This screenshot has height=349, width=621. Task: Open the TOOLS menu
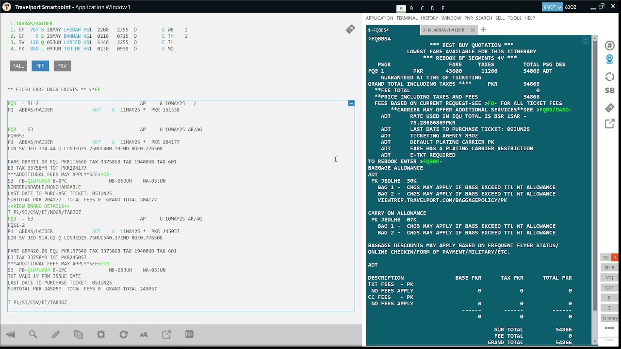point(514,18)
